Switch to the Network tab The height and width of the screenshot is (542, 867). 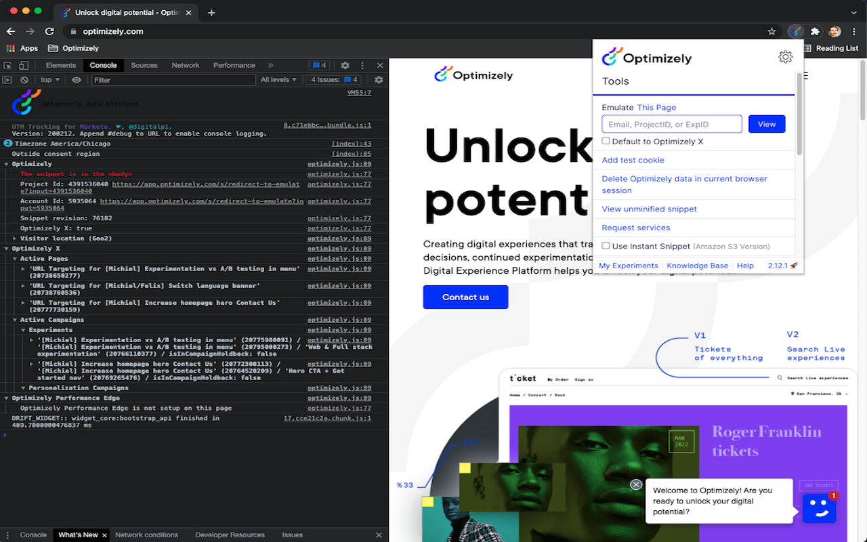pyautogui.click(x=186, y=66)
